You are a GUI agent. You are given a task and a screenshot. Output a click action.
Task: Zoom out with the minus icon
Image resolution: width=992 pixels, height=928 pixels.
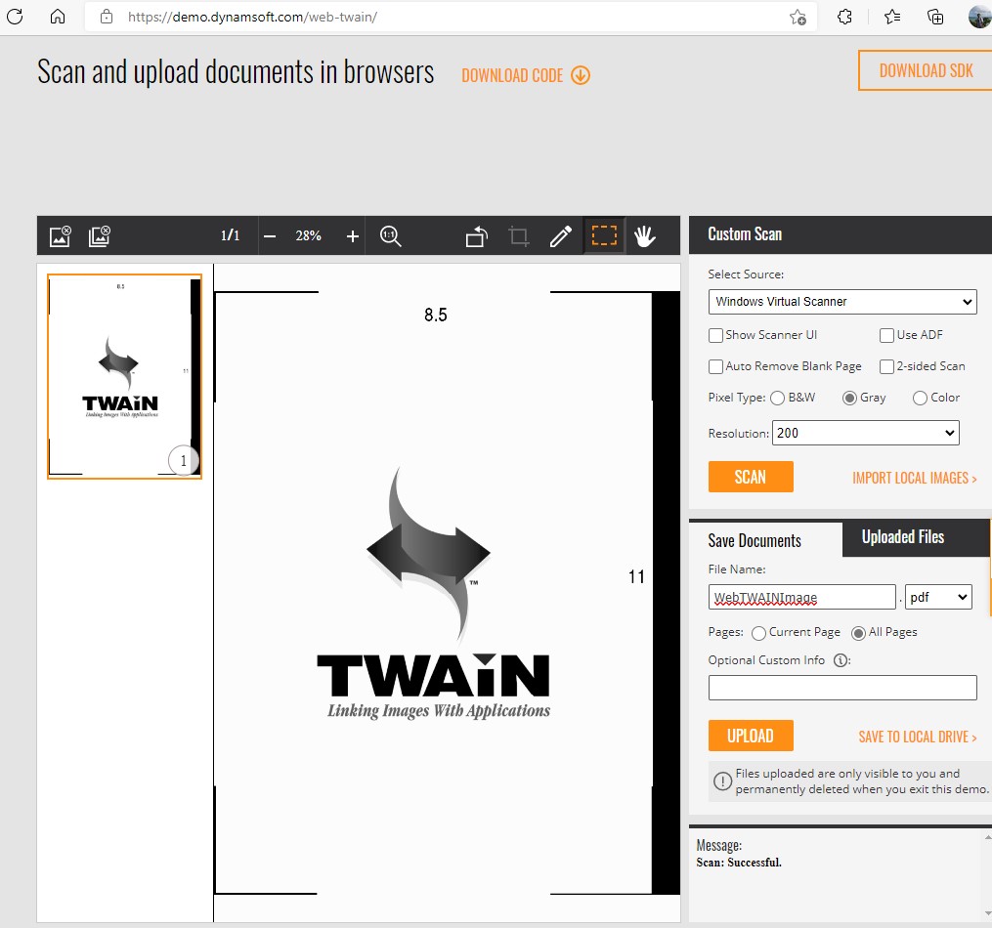[271, 236]
